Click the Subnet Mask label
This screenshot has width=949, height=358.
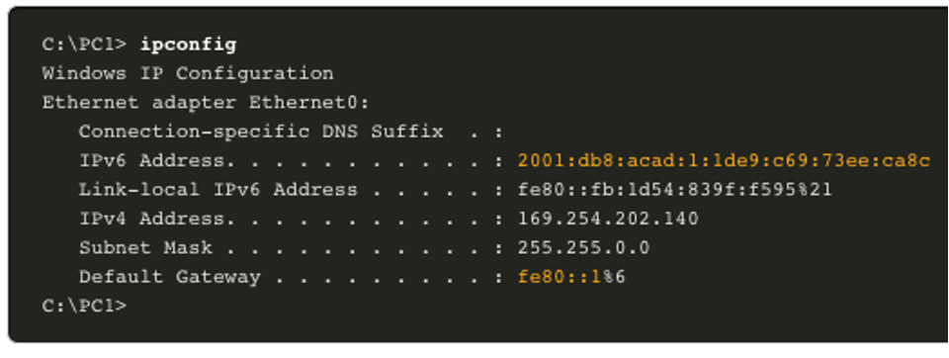point(145,248)
